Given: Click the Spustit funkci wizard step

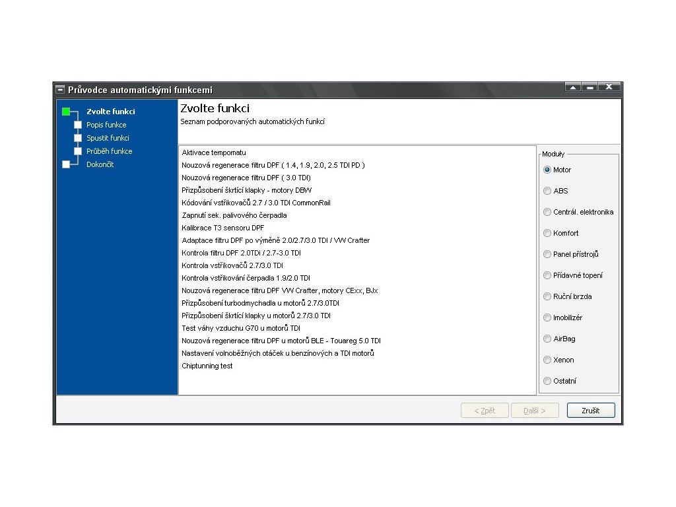Looking at the screenshot, I should click(108, 138).
